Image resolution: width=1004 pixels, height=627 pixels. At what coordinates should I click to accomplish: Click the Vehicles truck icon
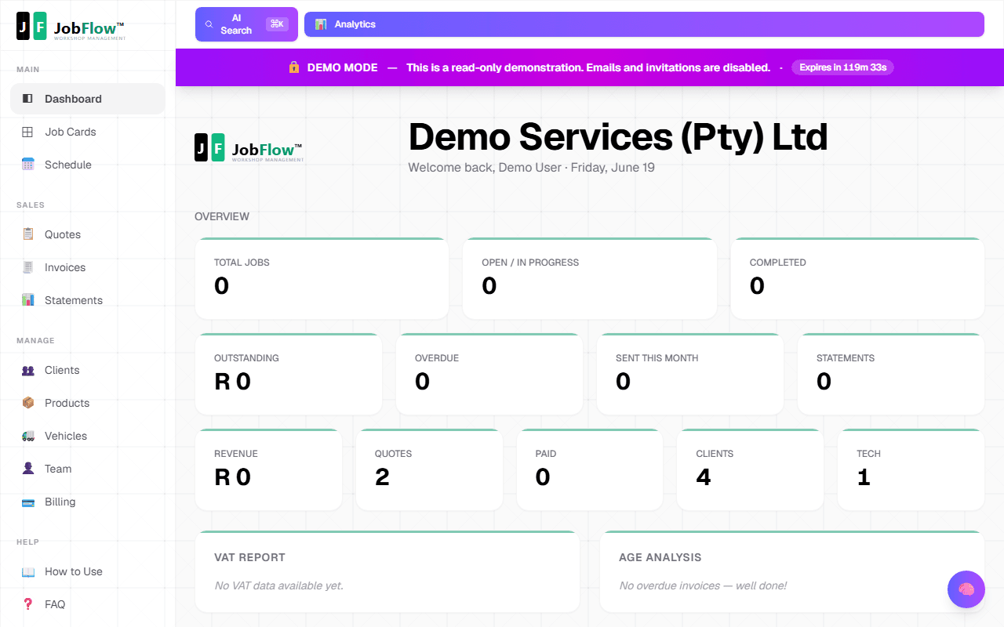[27, 436]
